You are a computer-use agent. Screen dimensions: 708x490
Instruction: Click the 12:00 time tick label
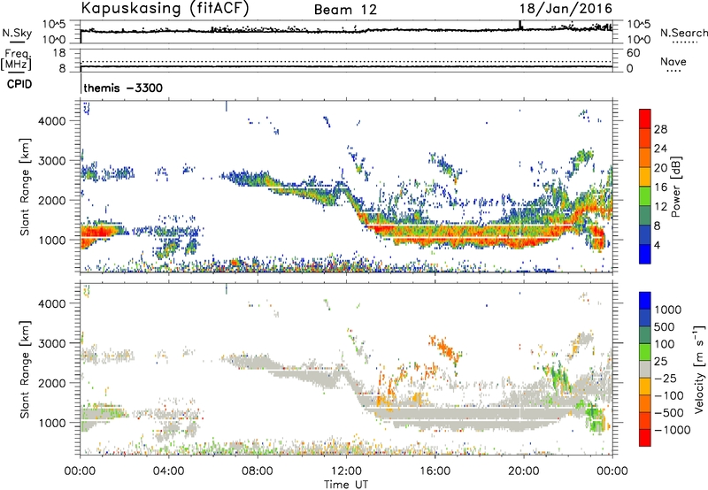pos(346,471)
